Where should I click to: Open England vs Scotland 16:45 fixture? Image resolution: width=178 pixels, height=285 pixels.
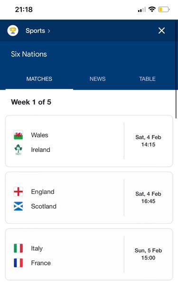click(89, 198)
